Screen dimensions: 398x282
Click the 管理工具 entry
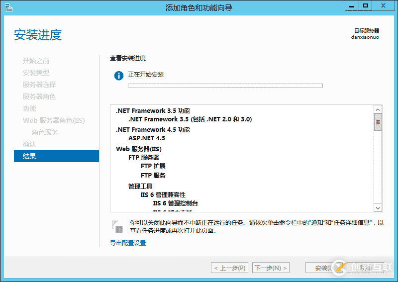pyautogui.click(x=140, y=187)
